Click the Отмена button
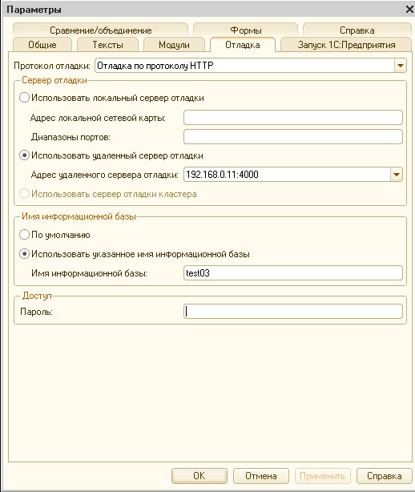415x492 pixels. (260, 476)
